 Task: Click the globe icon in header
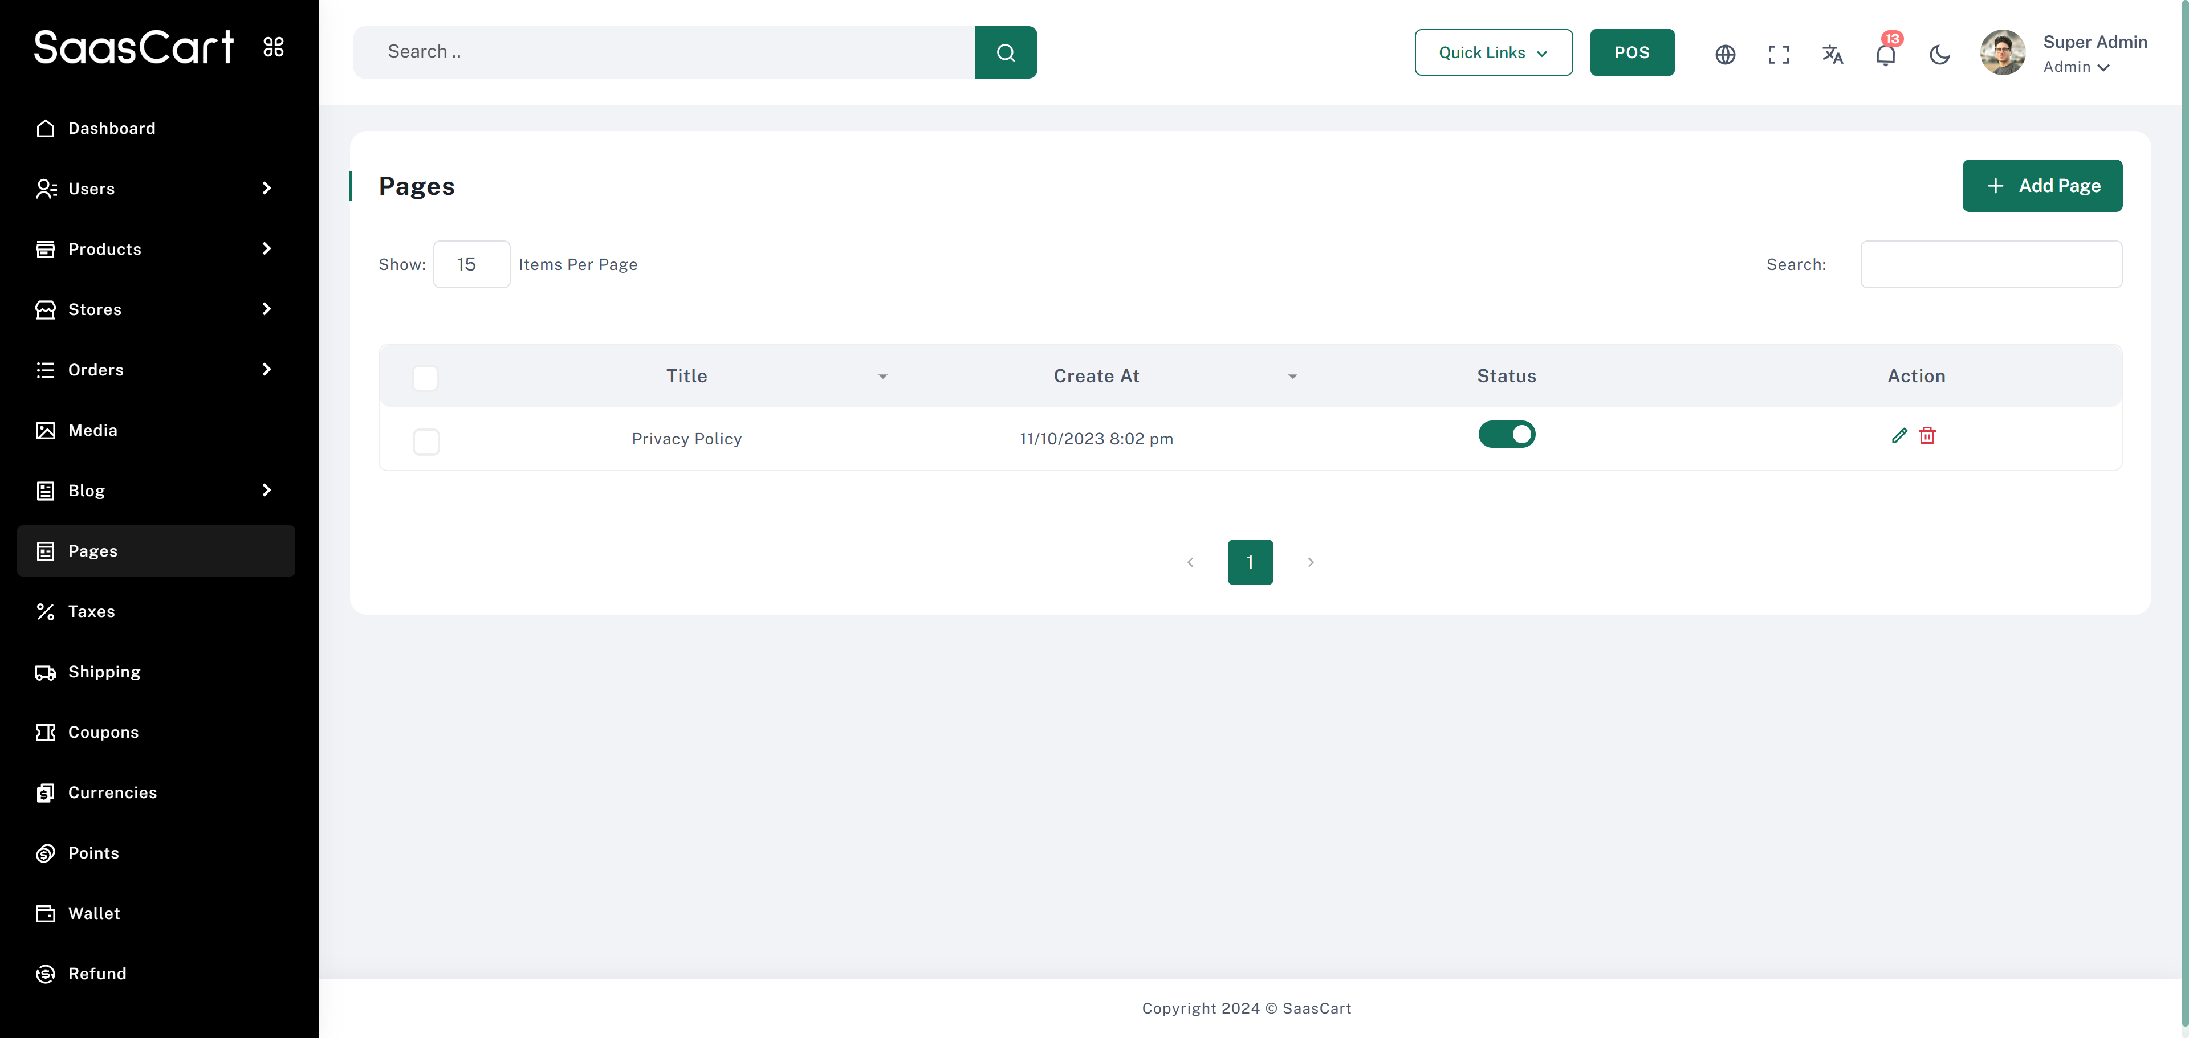(x=1725, y=54)
